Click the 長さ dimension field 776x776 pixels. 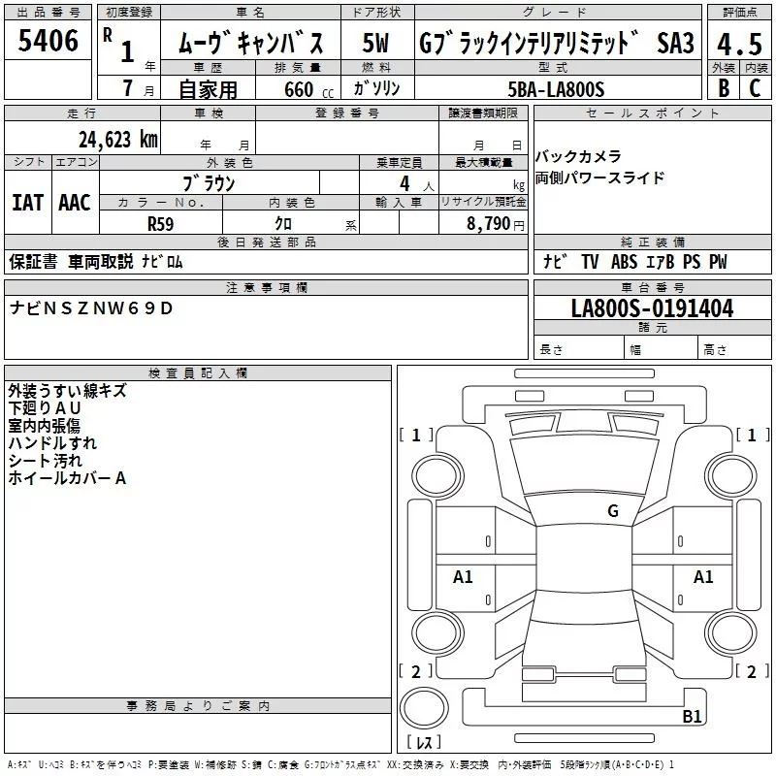(x=578, y=349)
